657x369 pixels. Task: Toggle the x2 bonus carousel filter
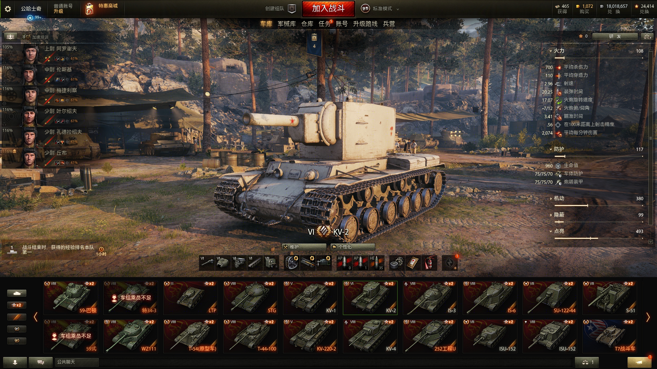pyautogui.click(x=16, y=305)
